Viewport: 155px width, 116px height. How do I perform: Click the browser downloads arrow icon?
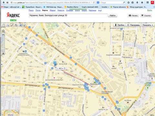pyautogui.click(x=137, y=3)
